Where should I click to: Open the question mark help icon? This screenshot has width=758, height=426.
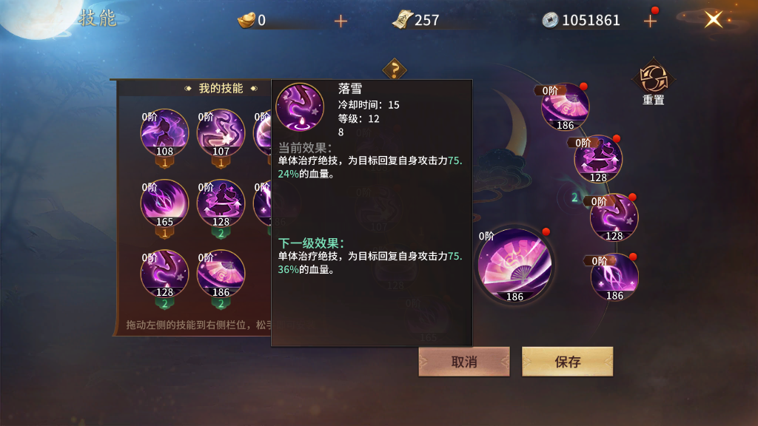click(395, 70)
